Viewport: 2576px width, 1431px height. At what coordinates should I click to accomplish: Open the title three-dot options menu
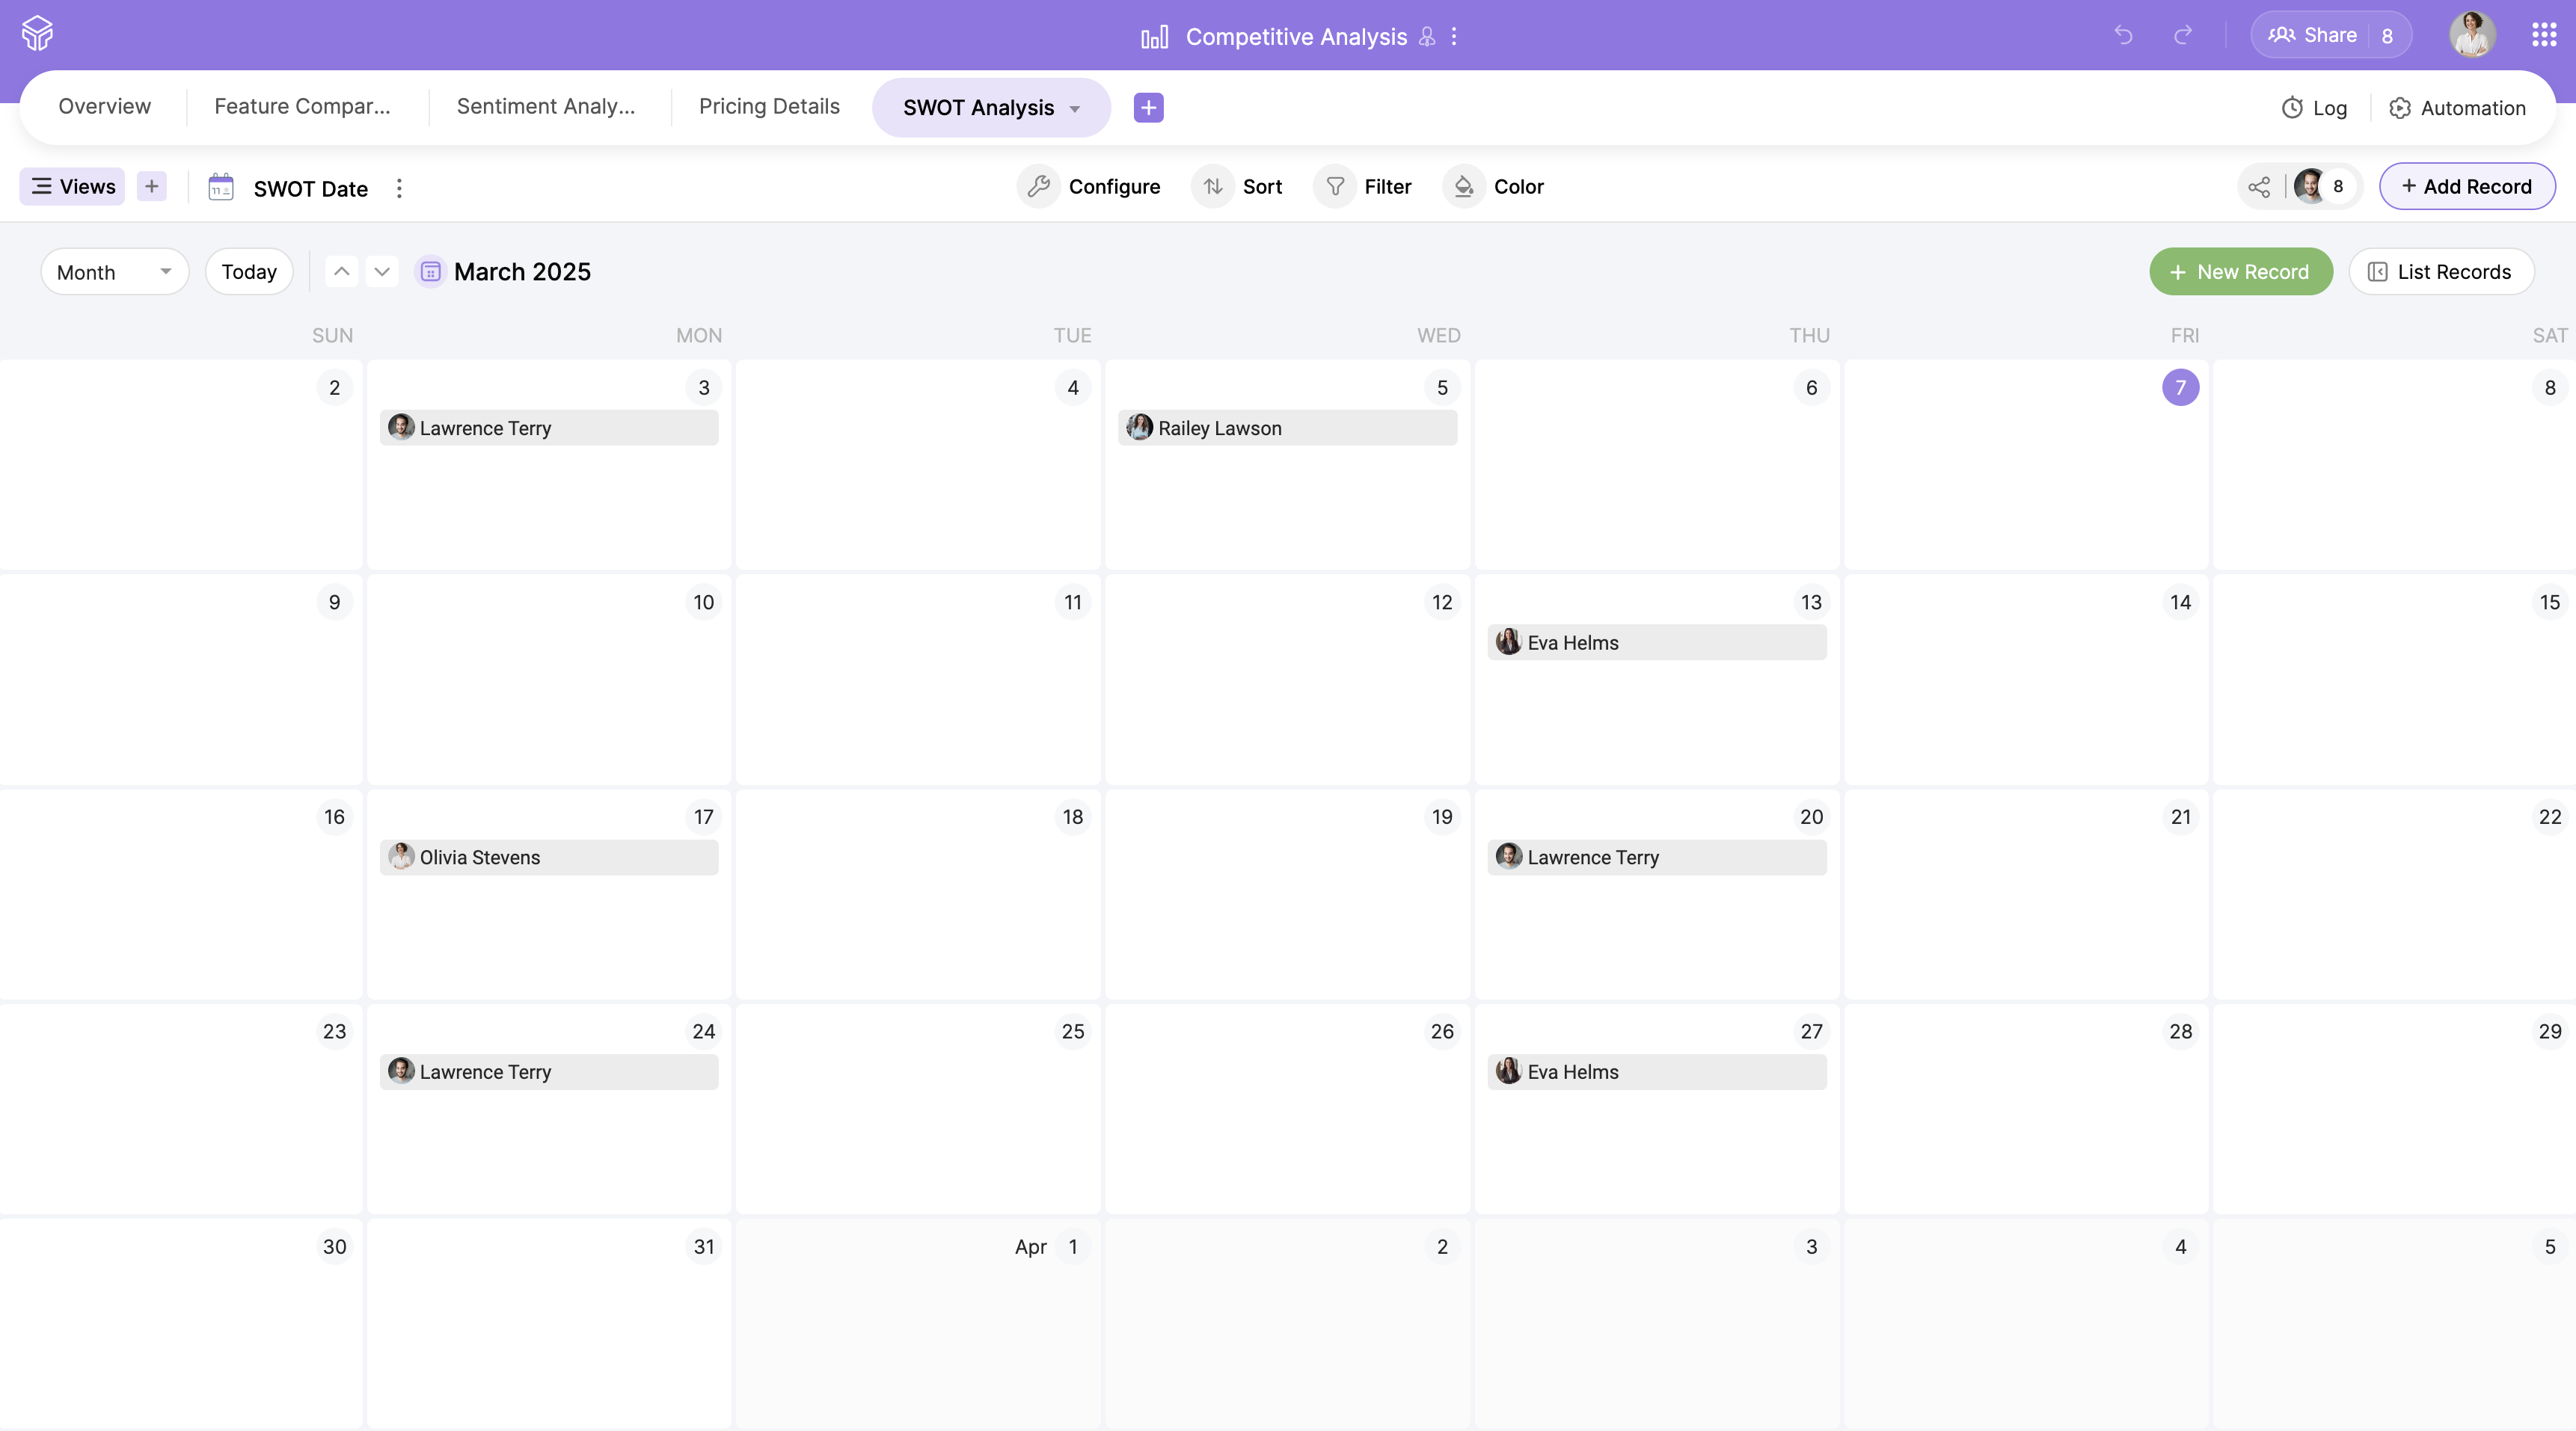click(x=1454, y=36)
